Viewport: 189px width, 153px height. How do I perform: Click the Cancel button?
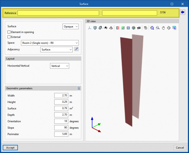(x=180, y=148)
